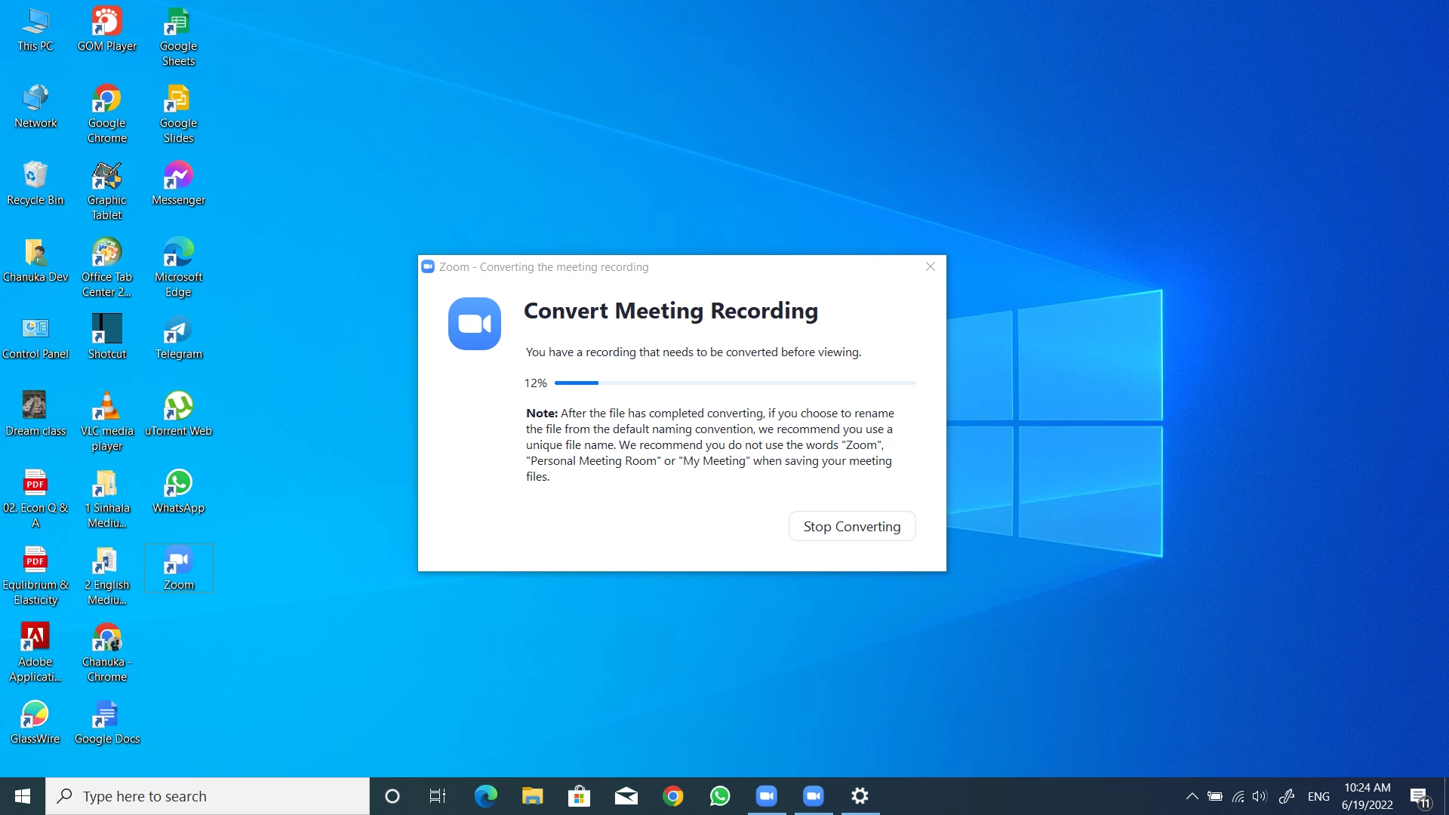
Task: Click Stop Converting button
Action: click(851, 526)
